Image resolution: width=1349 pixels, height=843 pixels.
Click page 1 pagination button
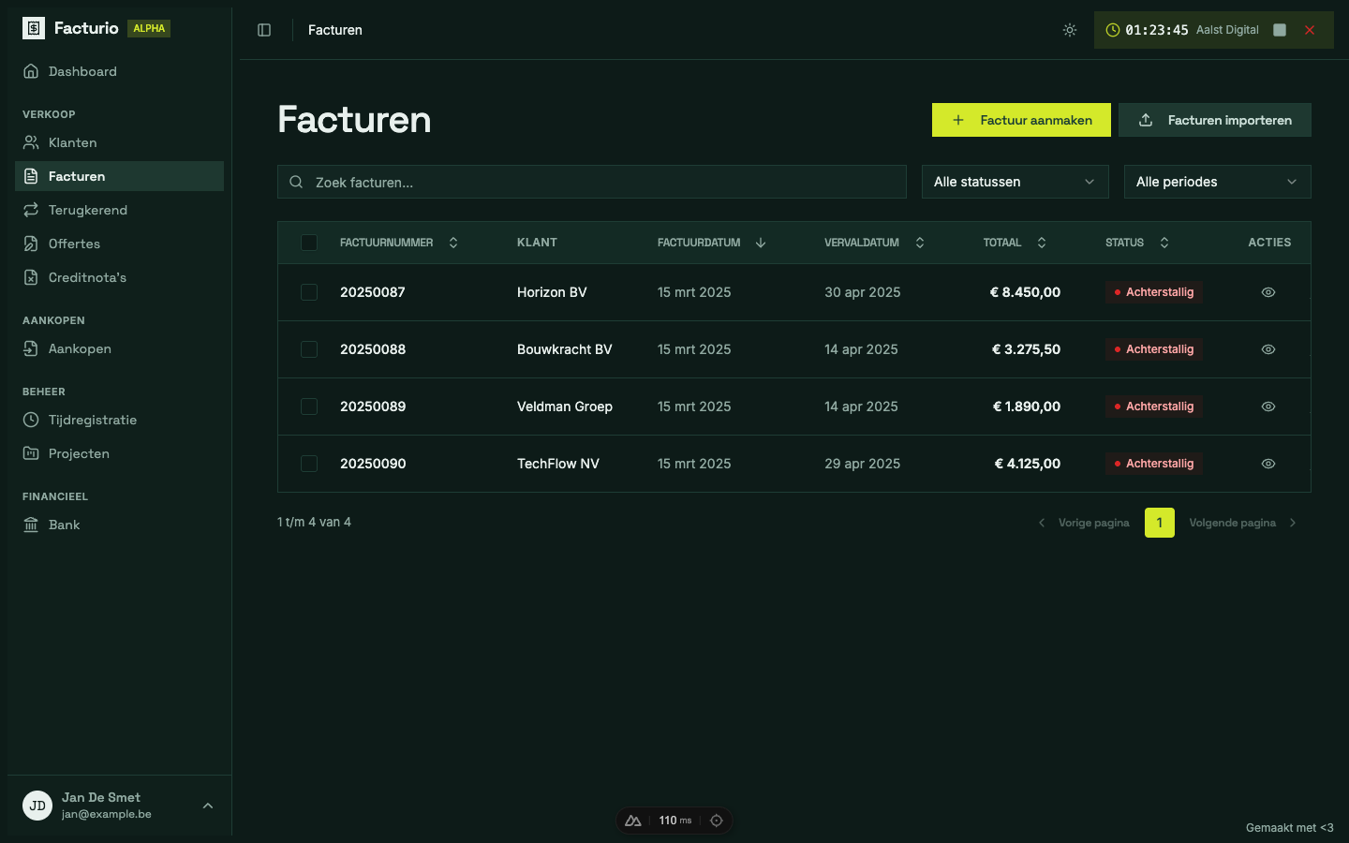1160,523
